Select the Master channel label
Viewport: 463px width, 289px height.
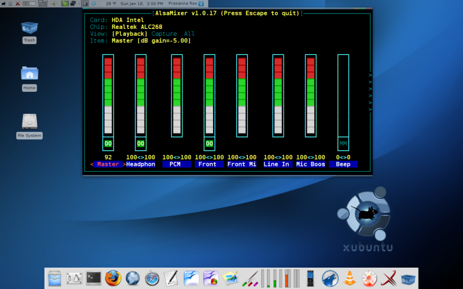(x=108, y=164)
